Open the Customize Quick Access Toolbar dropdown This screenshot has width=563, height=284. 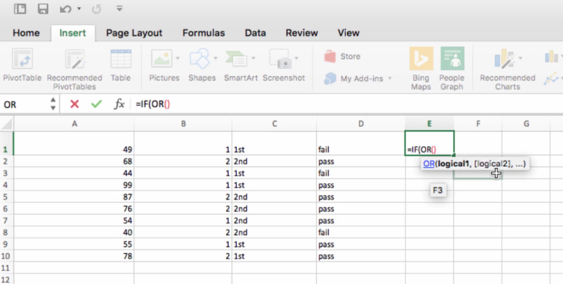[119, 9]
